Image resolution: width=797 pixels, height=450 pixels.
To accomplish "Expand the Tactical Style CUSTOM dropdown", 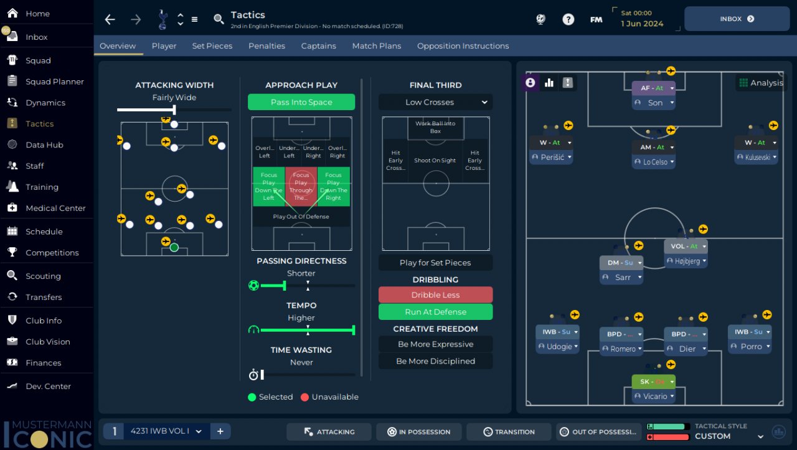I will [x=761, y=436].
